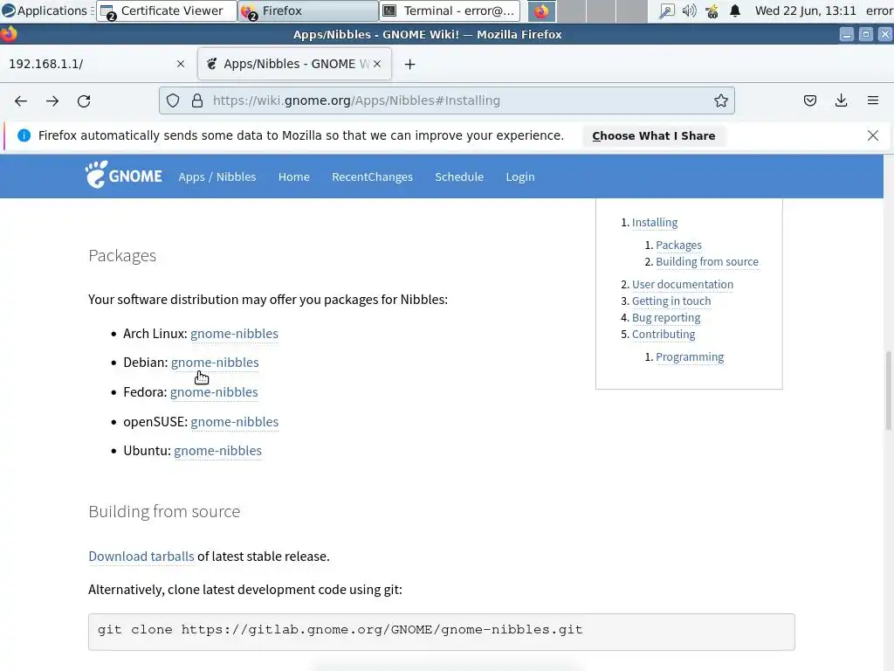Switch to Terminal taskbar window
Image resolution: width=894 pixels, height=671 pixels.
pos(450,10)
